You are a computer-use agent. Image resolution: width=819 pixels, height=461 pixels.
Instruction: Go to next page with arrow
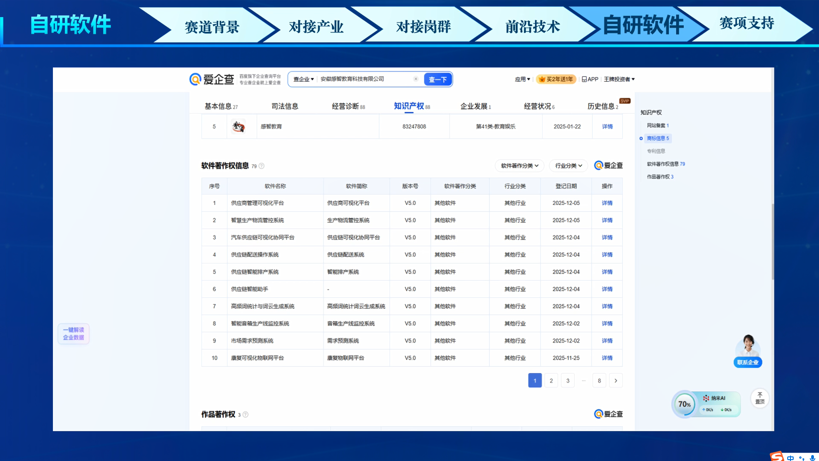(x=616, y=380)
